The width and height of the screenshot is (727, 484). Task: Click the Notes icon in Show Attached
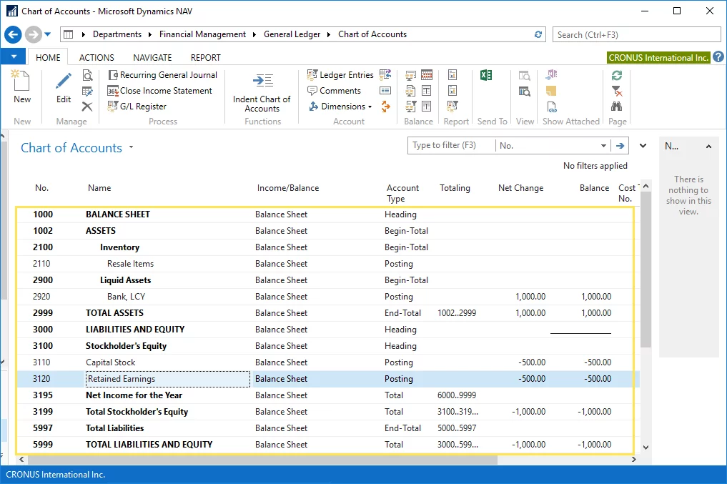pyautogui.click(x=551, y=91)
